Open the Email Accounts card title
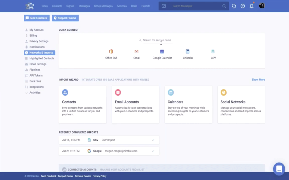Screen dimensions: 289x180 (x=127, y=102)
